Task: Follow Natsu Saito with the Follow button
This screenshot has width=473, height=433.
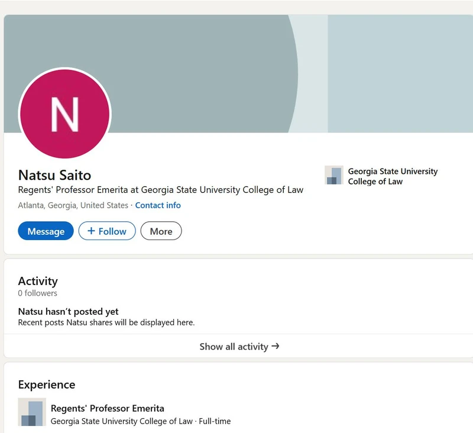Action: click(107, 231)
